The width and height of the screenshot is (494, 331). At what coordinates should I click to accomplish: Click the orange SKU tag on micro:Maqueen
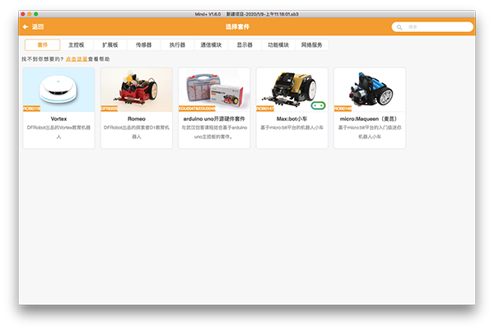pos(343,109)
